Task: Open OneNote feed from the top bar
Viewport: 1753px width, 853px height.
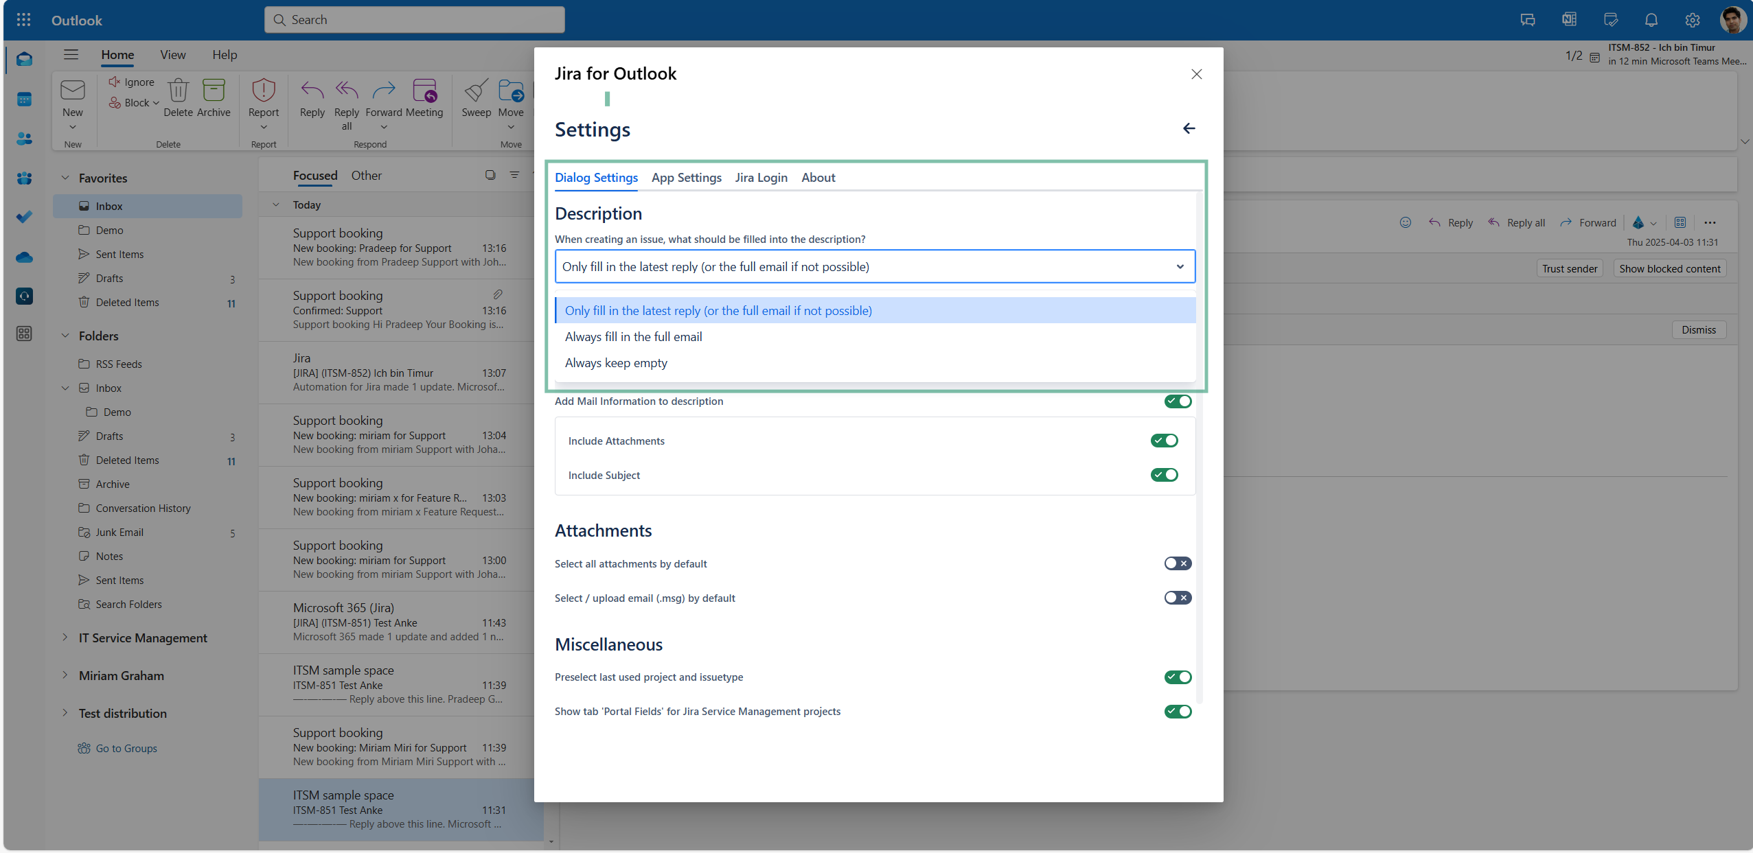Action: click(x=1569, y=20)
